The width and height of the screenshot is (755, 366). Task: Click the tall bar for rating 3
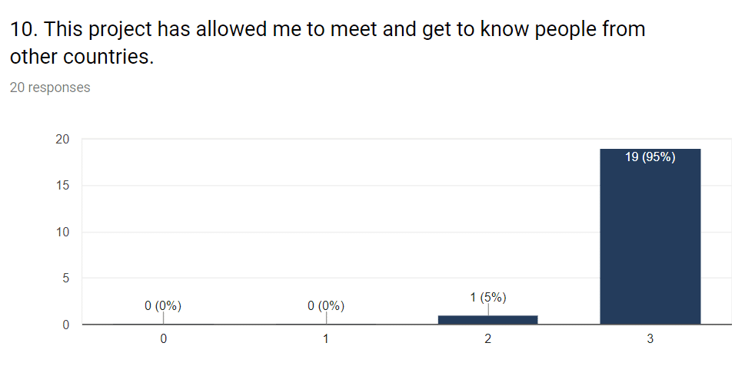(x=650, y=236)
